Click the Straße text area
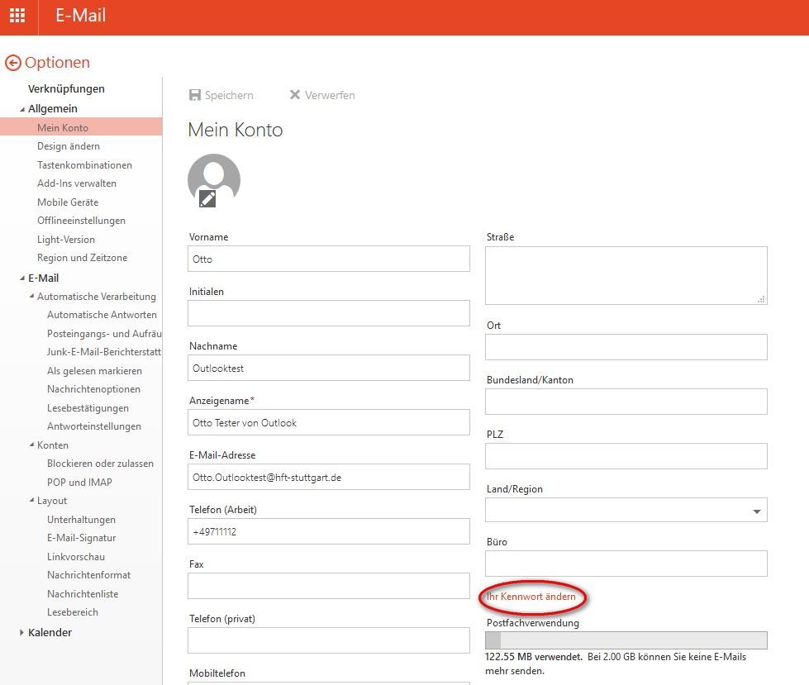 pyautogui.click(x=625, y=275)
